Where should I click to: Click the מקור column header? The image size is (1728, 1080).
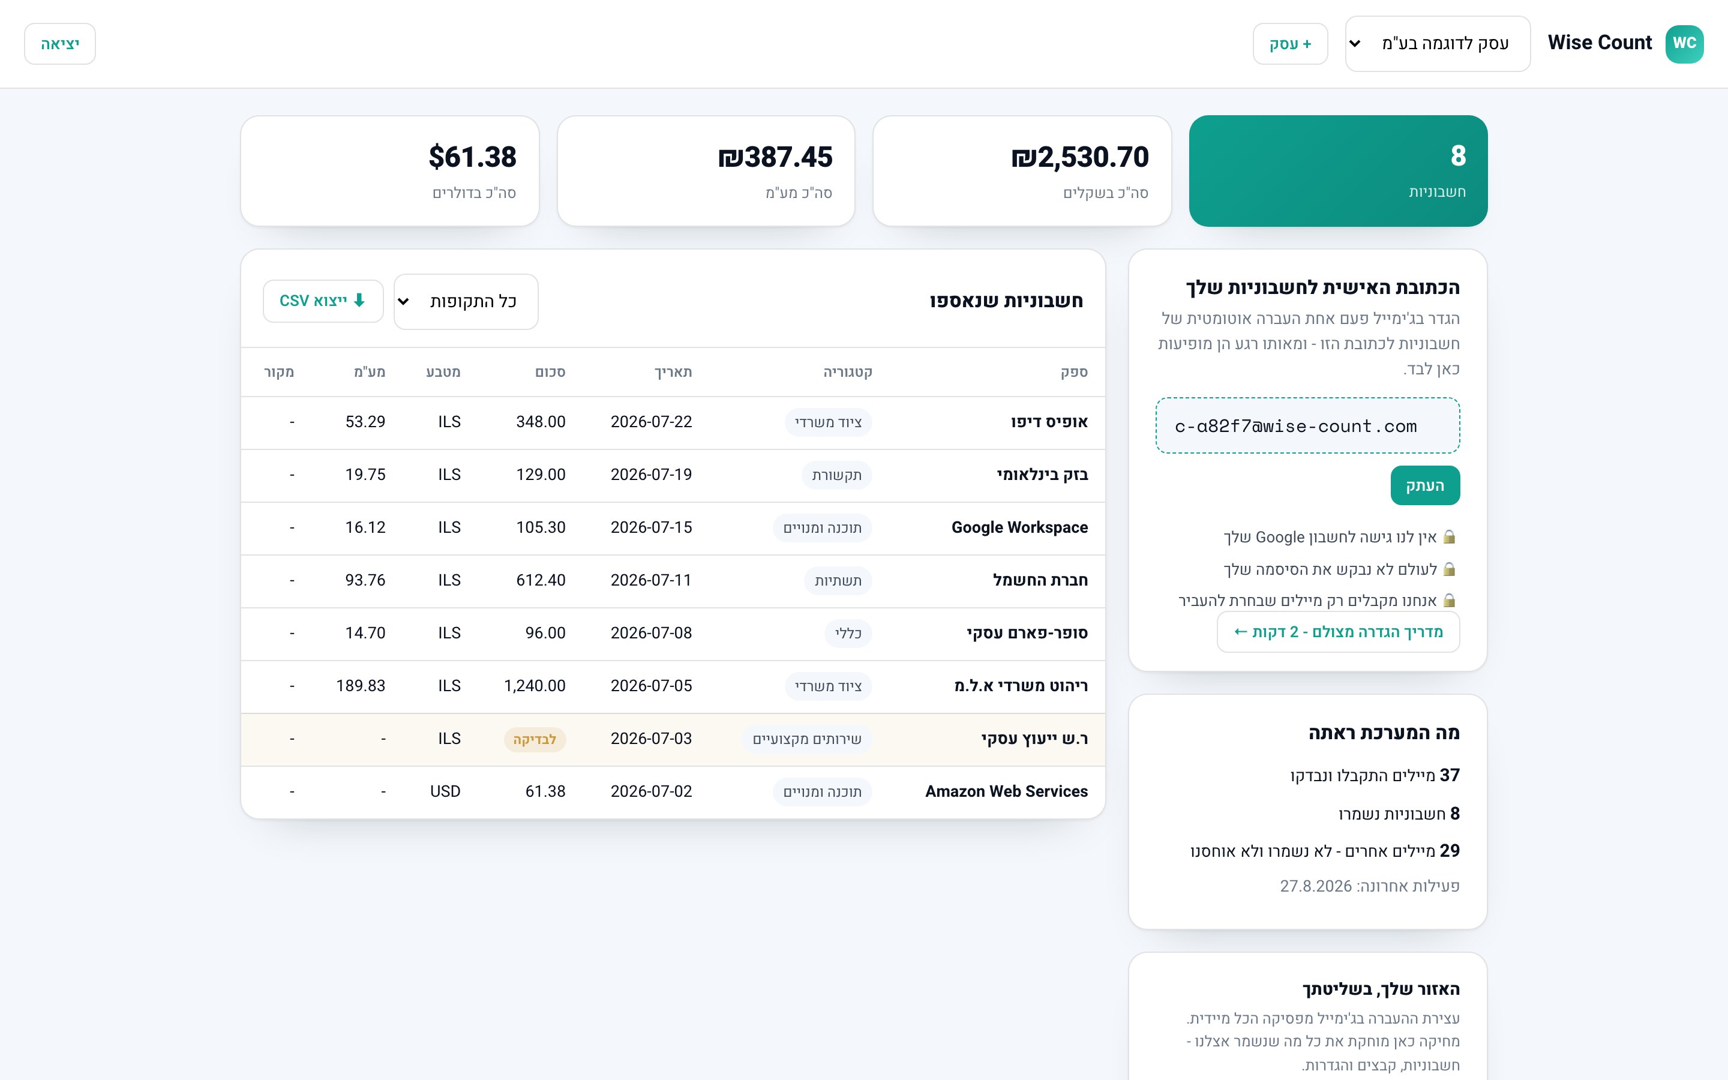click(278, 372)
